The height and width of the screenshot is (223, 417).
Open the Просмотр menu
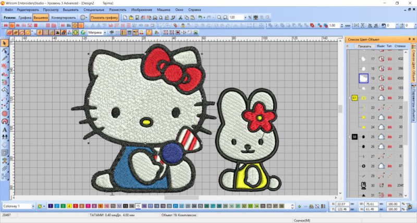tap(51, 10)
